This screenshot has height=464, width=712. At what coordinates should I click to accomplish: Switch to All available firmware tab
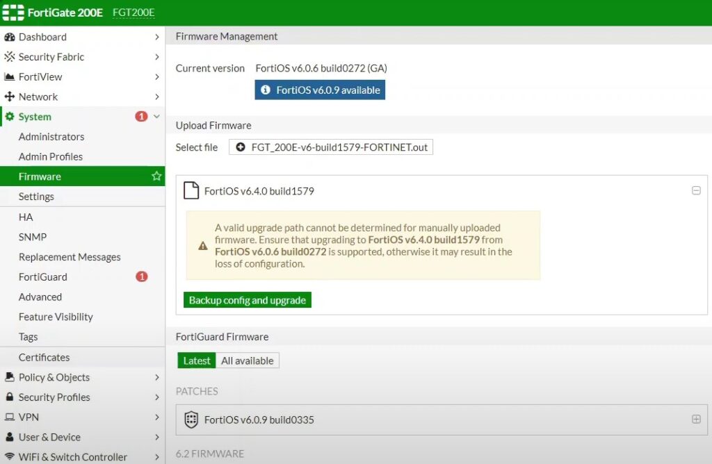[x=248, y=361]
